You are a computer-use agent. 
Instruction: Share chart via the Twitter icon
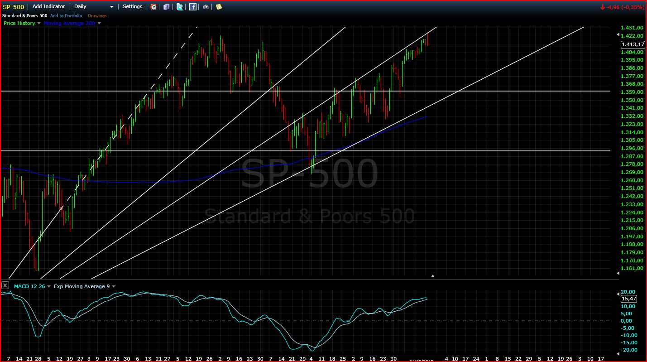pyautogui.click(x=180, y=7)
